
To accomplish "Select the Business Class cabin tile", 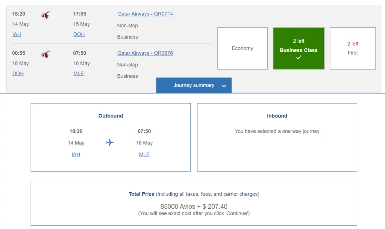I will click(x=299, y=48).
